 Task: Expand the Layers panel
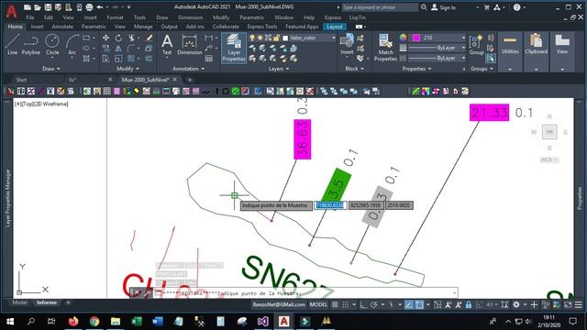(279, 69)
